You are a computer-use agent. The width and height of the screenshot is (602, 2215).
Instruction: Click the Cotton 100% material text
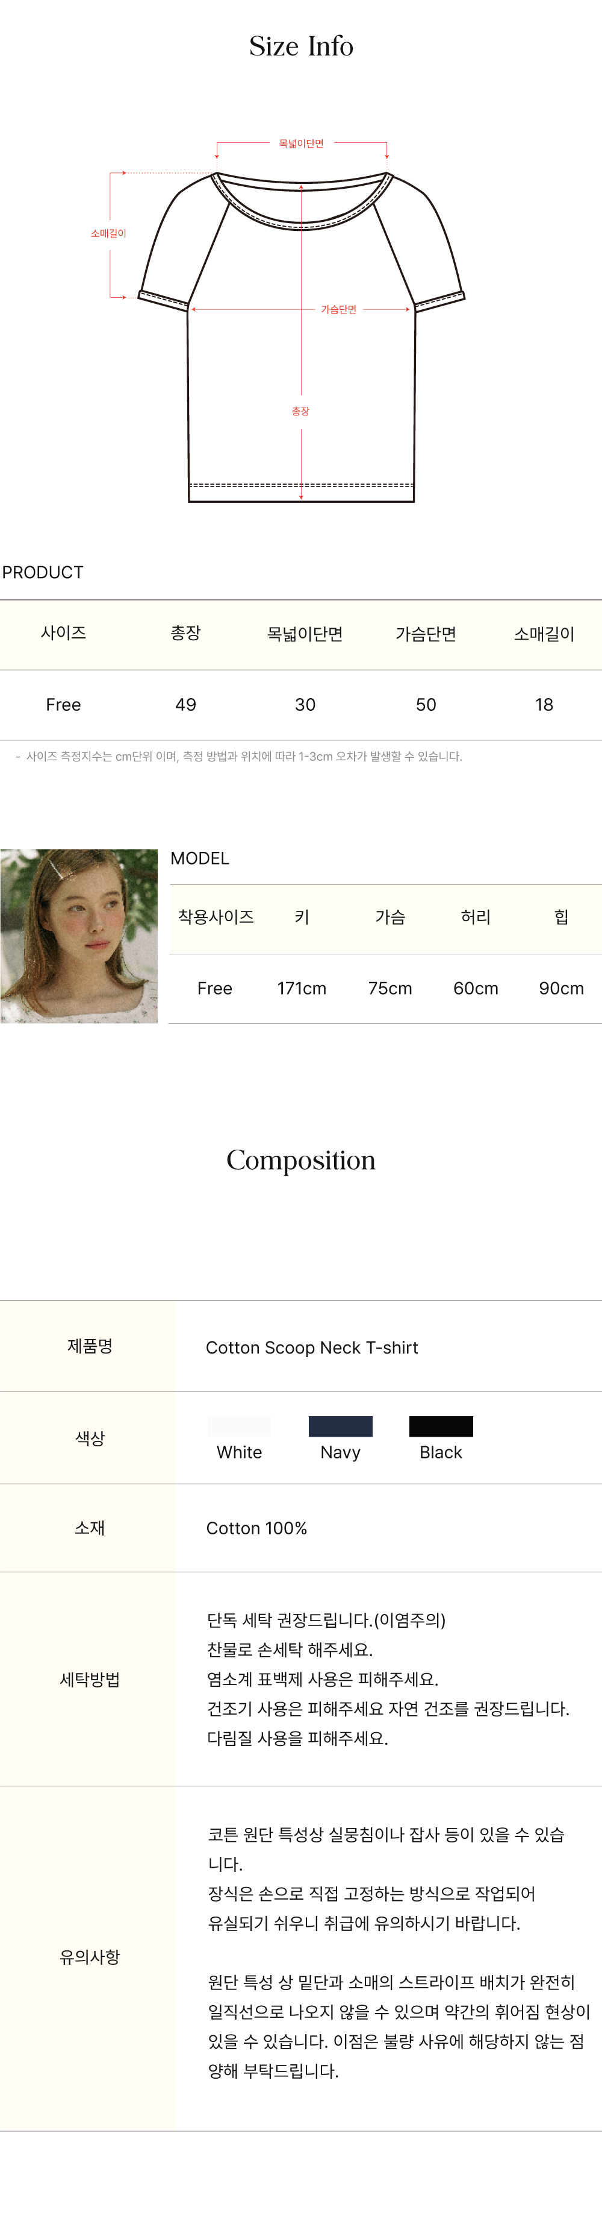click(257, 1528)
